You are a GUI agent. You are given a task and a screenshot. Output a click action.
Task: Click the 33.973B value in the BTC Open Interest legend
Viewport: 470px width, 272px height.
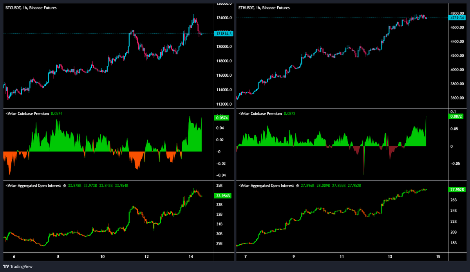pos(90,186)
